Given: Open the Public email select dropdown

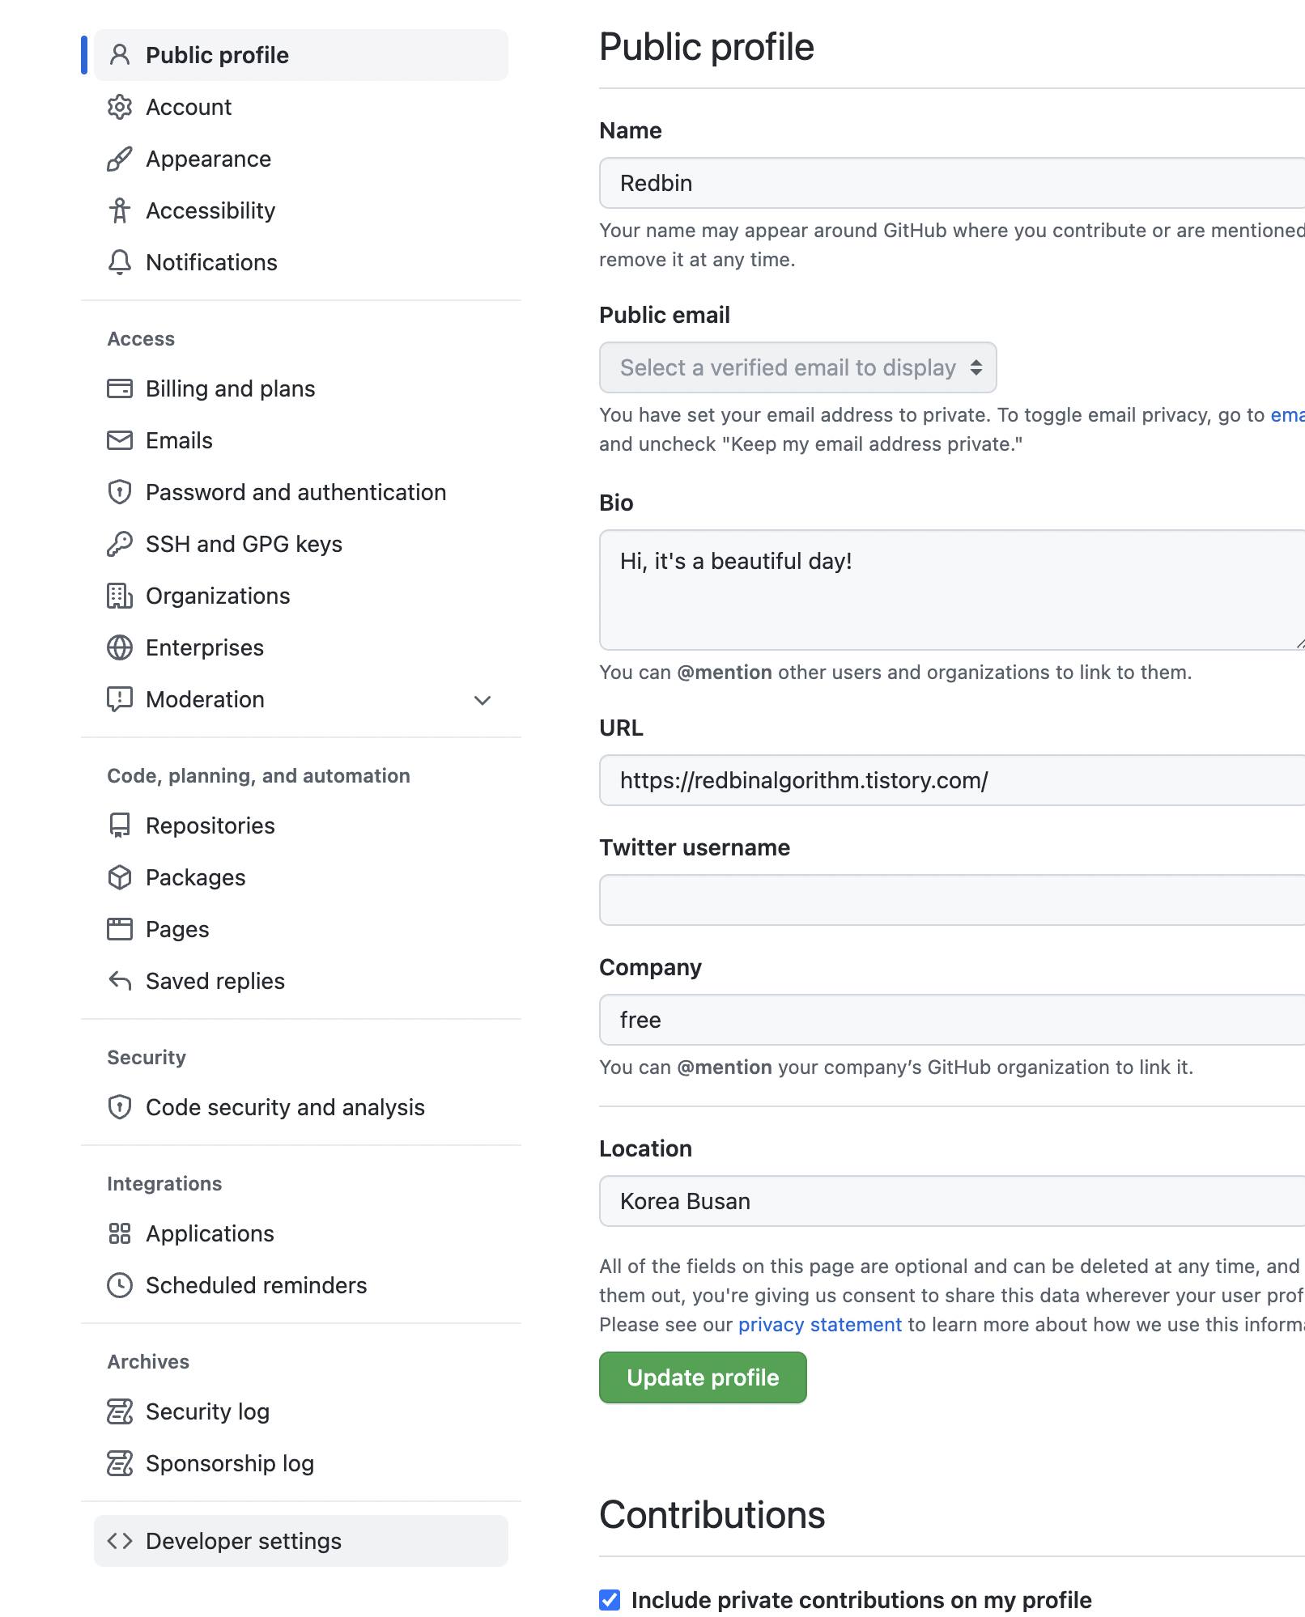Looking at the screenshot, I should coord(797,367).
